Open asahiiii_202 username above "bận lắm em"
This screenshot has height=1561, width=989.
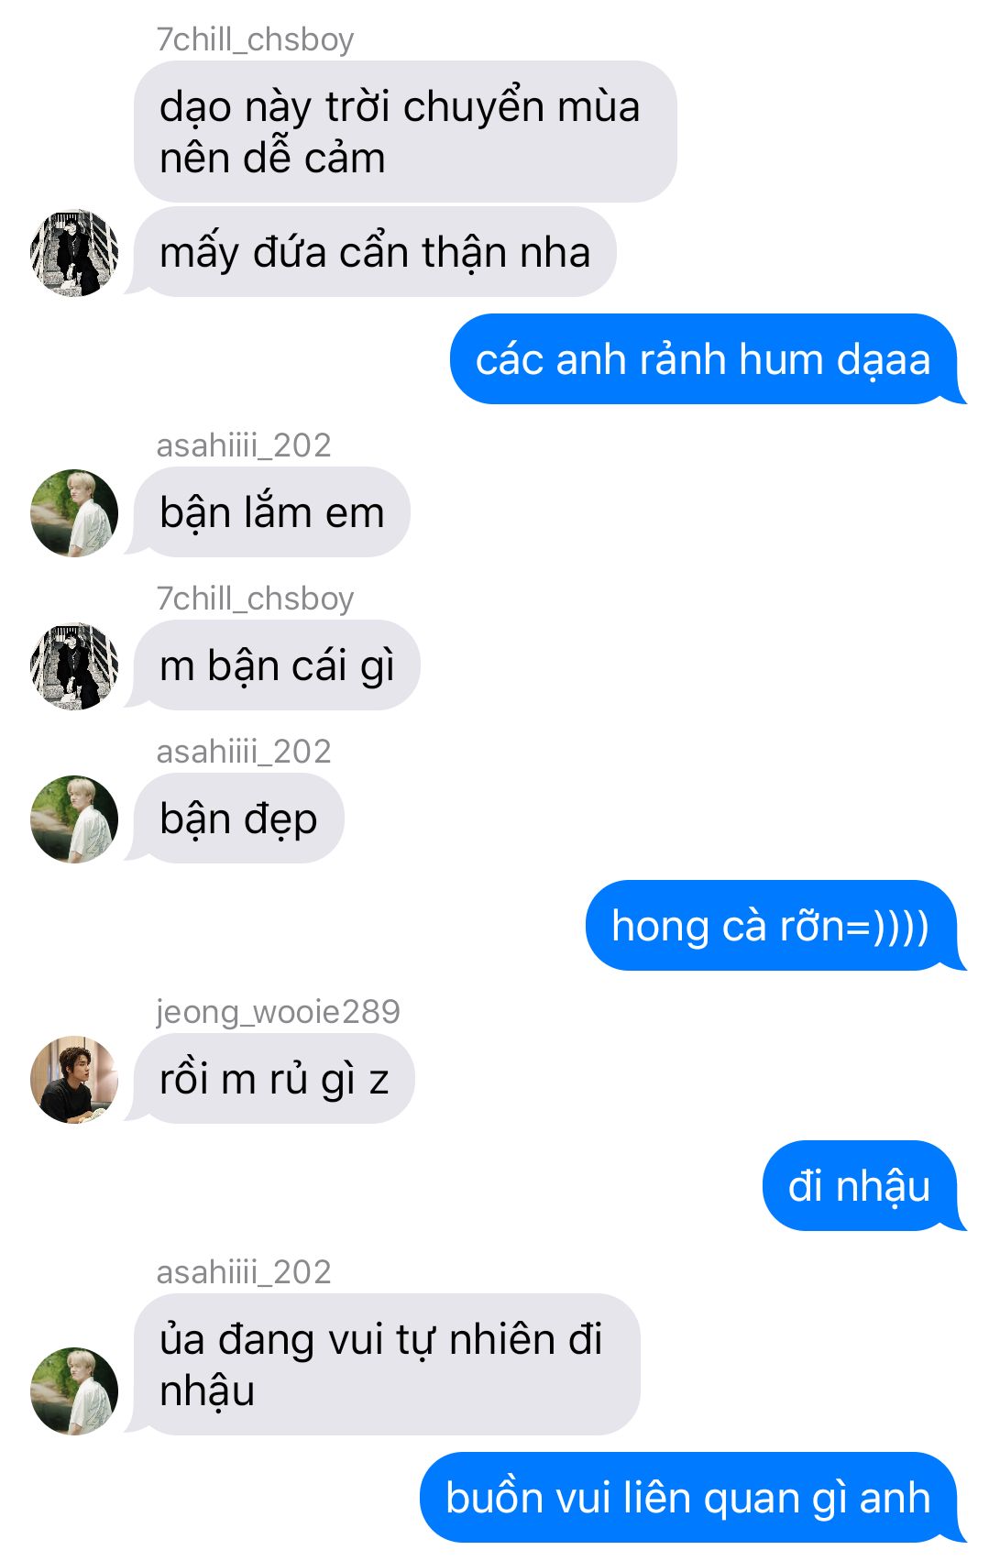click(243, 445)
